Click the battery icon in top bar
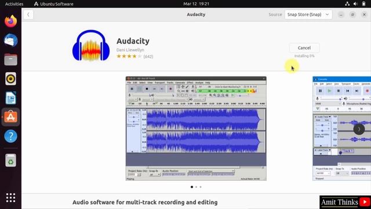The image size is (371, 209). 363,4
